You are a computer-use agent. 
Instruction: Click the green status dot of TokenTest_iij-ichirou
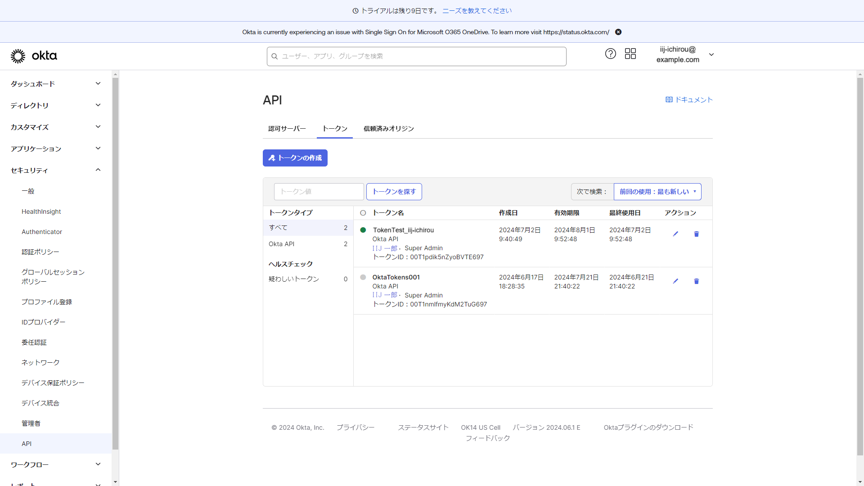(363, 230)
